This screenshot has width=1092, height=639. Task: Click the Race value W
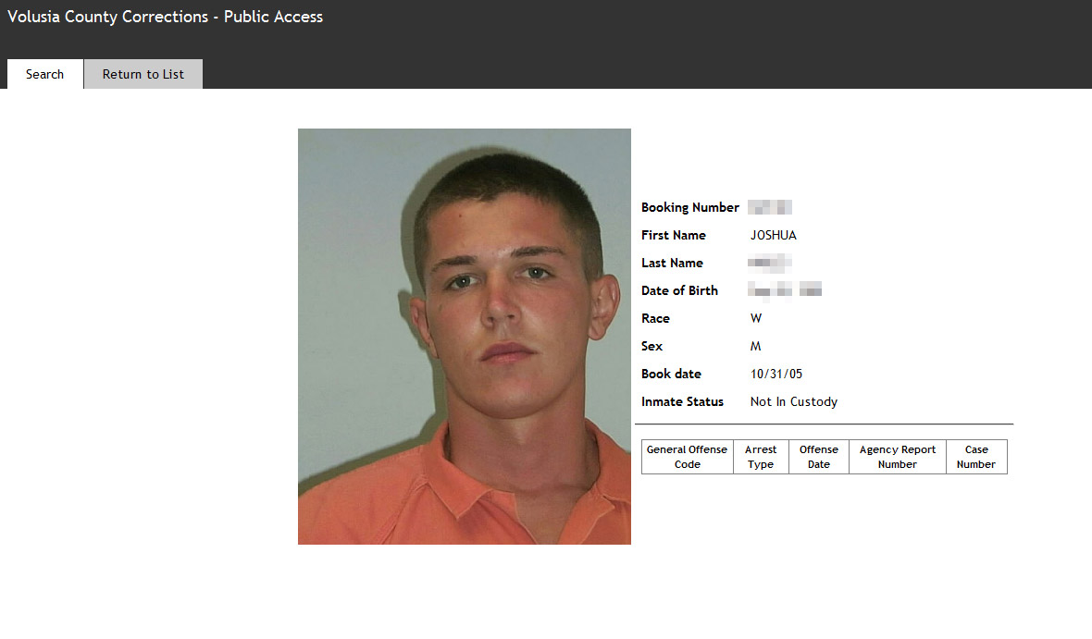click(756, 318)
